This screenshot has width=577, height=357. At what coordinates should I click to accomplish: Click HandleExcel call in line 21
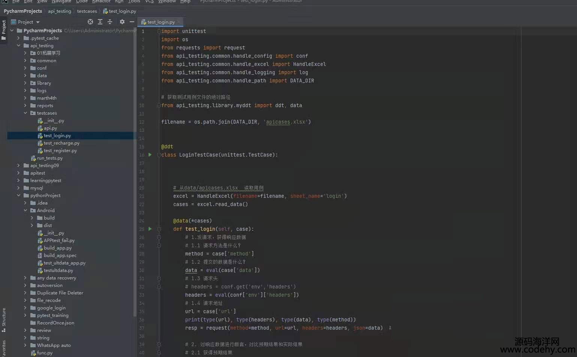(213, 196)
